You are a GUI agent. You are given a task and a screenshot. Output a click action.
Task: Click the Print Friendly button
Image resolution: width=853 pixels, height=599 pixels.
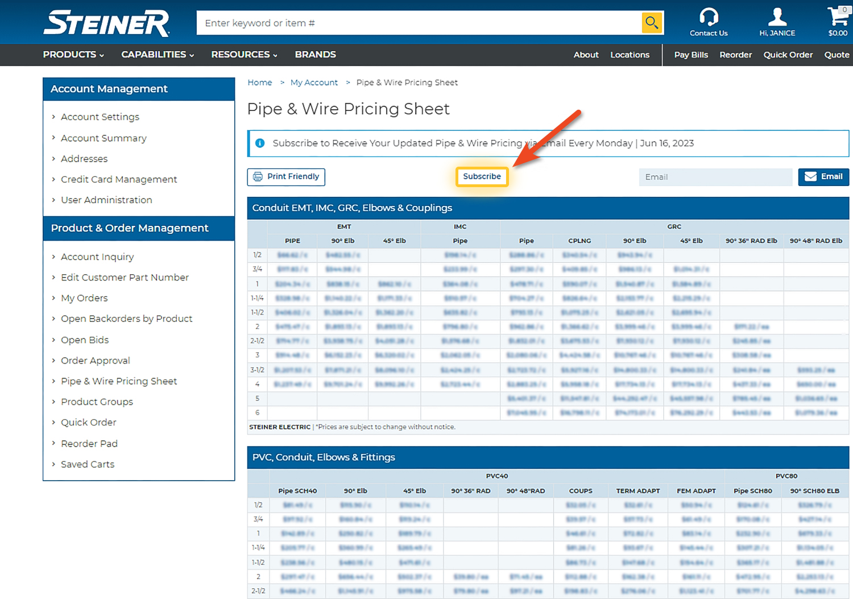pos(286,177)
